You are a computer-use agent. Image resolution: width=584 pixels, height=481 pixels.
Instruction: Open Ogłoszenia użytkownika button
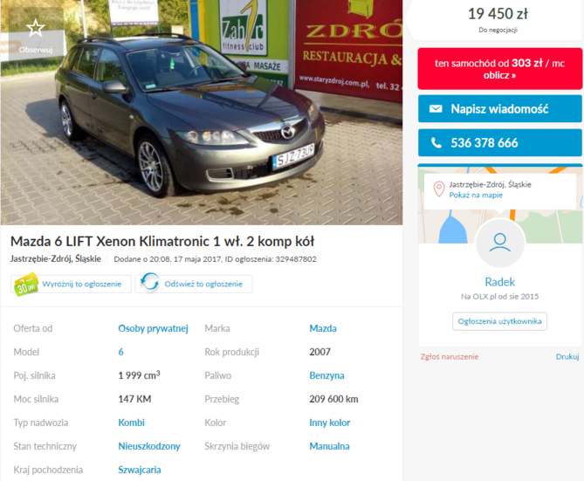coord(500,321)
